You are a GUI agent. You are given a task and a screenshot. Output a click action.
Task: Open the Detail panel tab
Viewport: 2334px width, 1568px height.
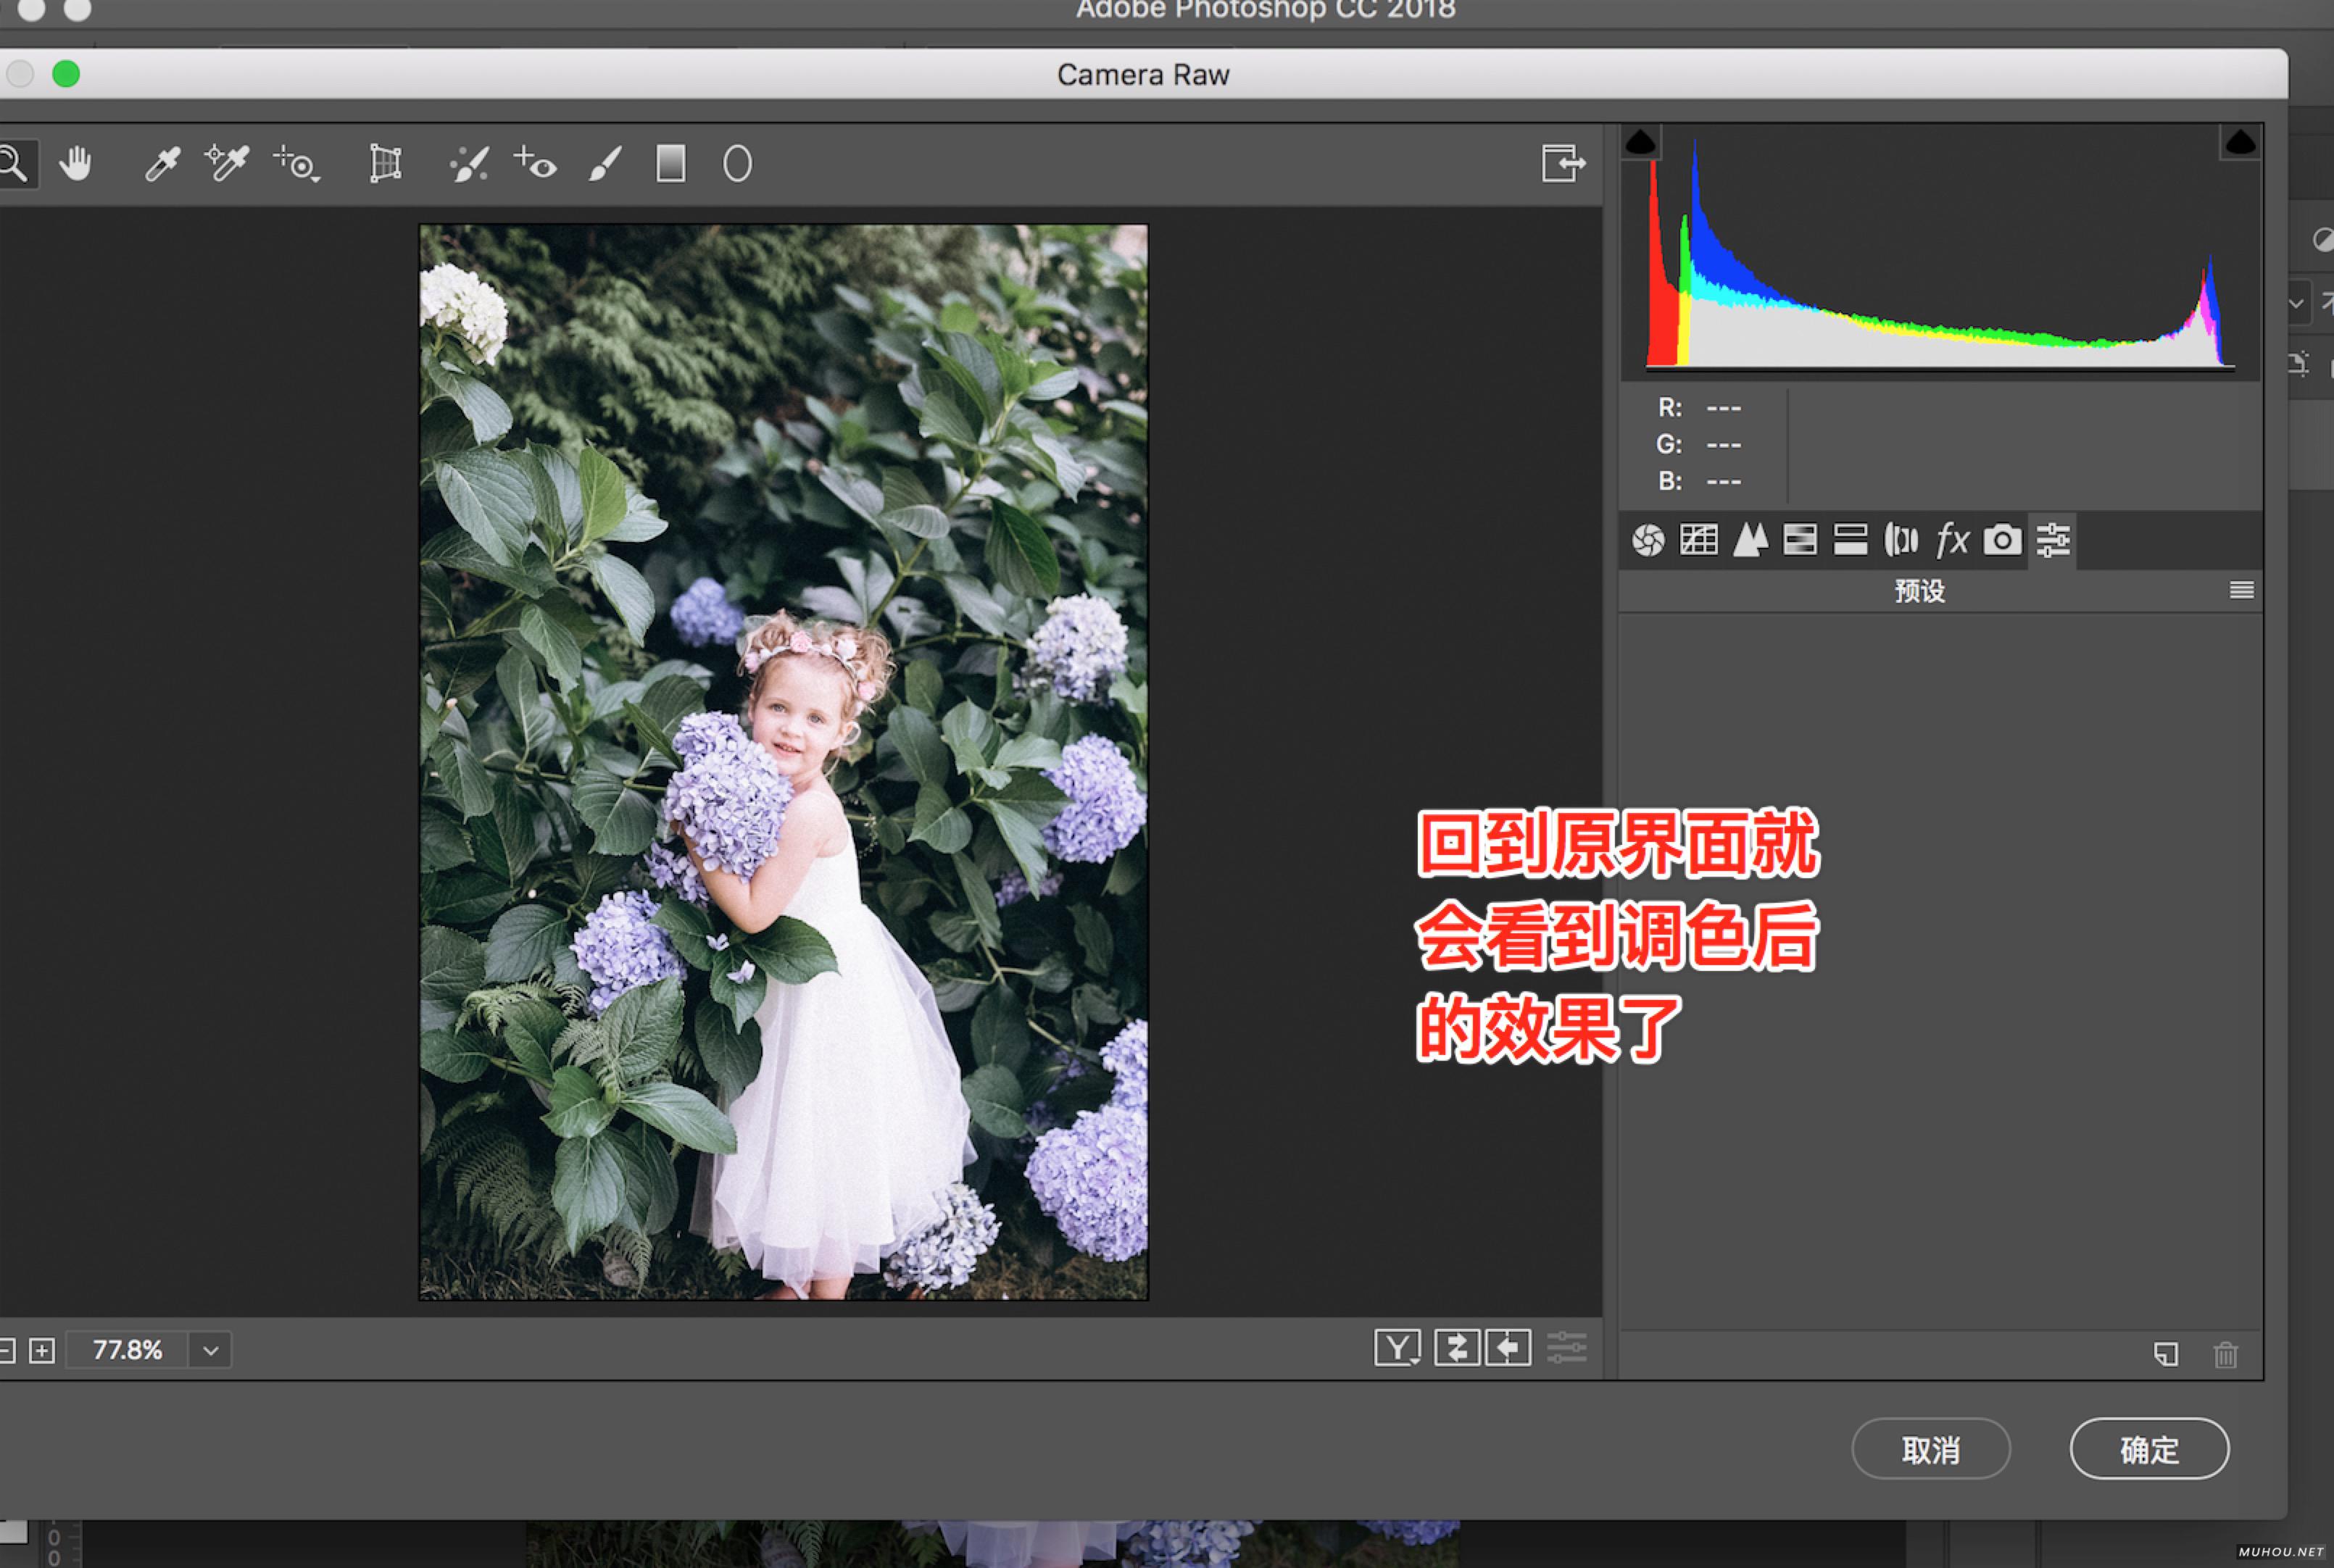tap(1750, 540)
